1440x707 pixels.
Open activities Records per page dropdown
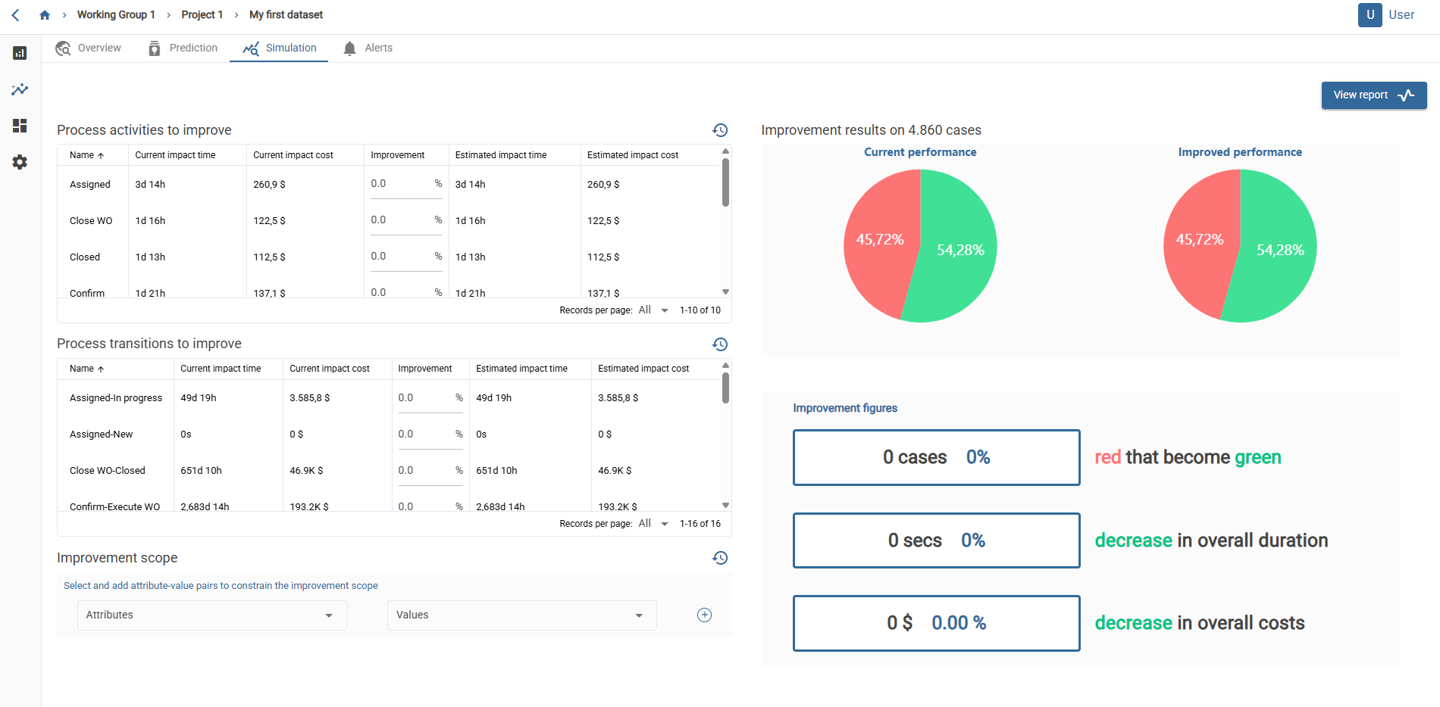click(x=653, y=310)
